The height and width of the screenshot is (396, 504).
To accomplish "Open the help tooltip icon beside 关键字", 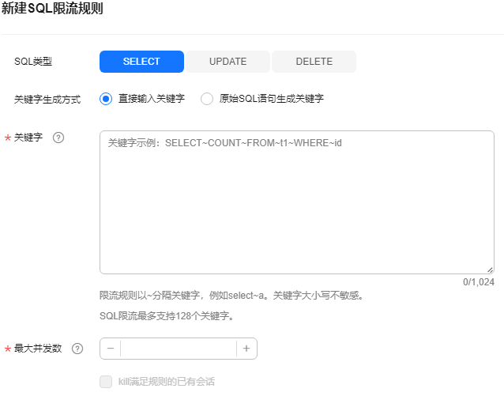I will point(58,138).
